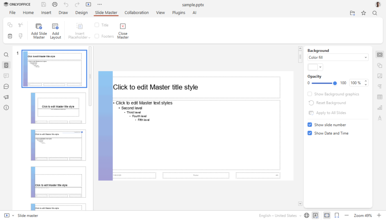Open Paragraph settings in the right sidebar
Image resolution: width=386 pixels, height=220 pixels.
pyautogui.click(x=380, y=86)
